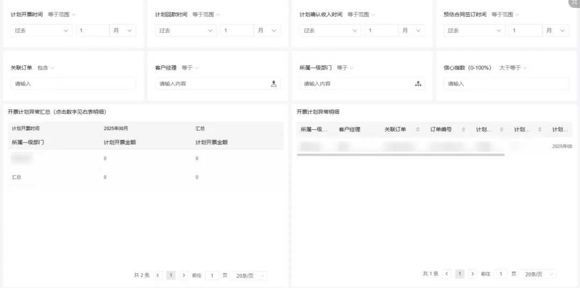580x288 pixels.
Task: Select page 1 in summary table pagination
Action: coord(171,275)
